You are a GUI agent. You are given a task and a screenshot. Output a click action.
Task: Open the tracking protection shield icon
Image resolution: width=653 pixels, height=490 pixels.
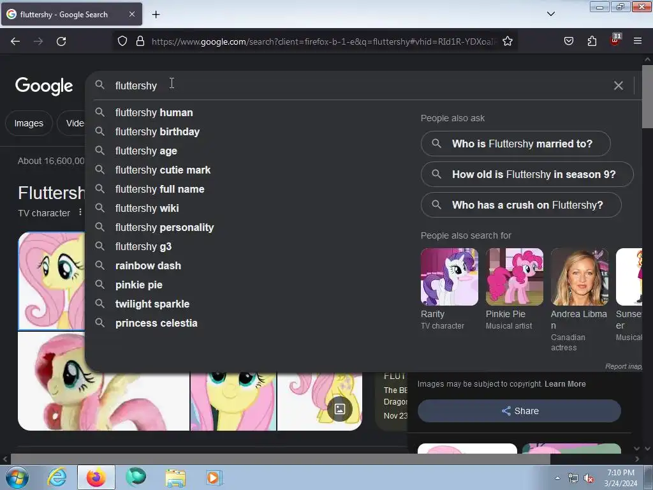122,41
